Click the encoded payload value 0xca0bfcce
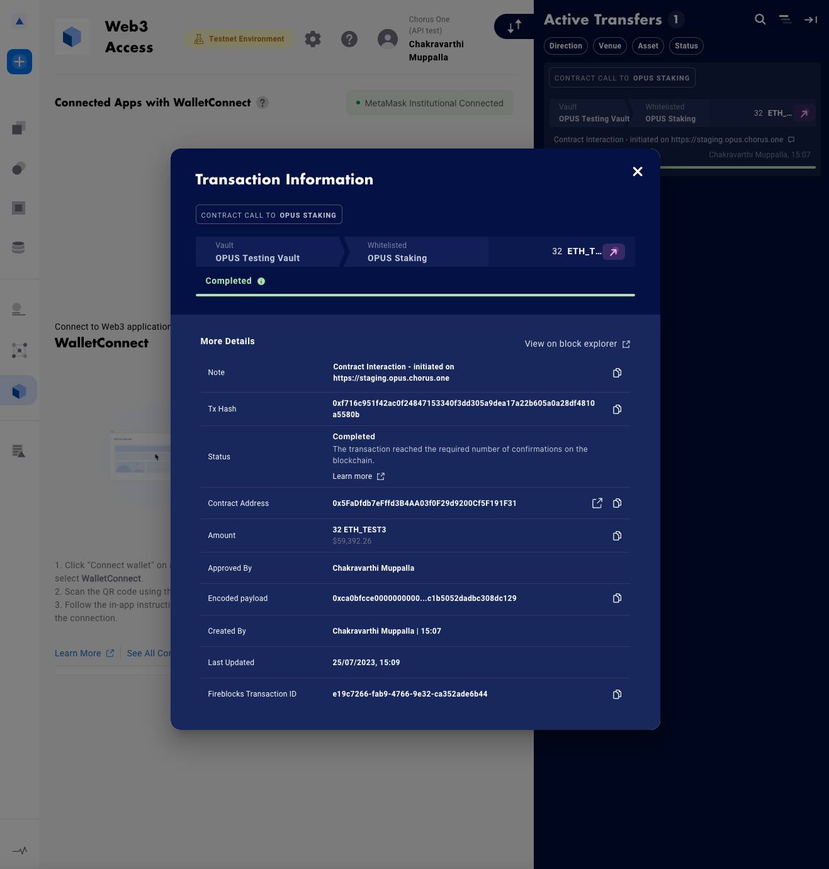The image size is (829, 869). [x=424, y=598]
